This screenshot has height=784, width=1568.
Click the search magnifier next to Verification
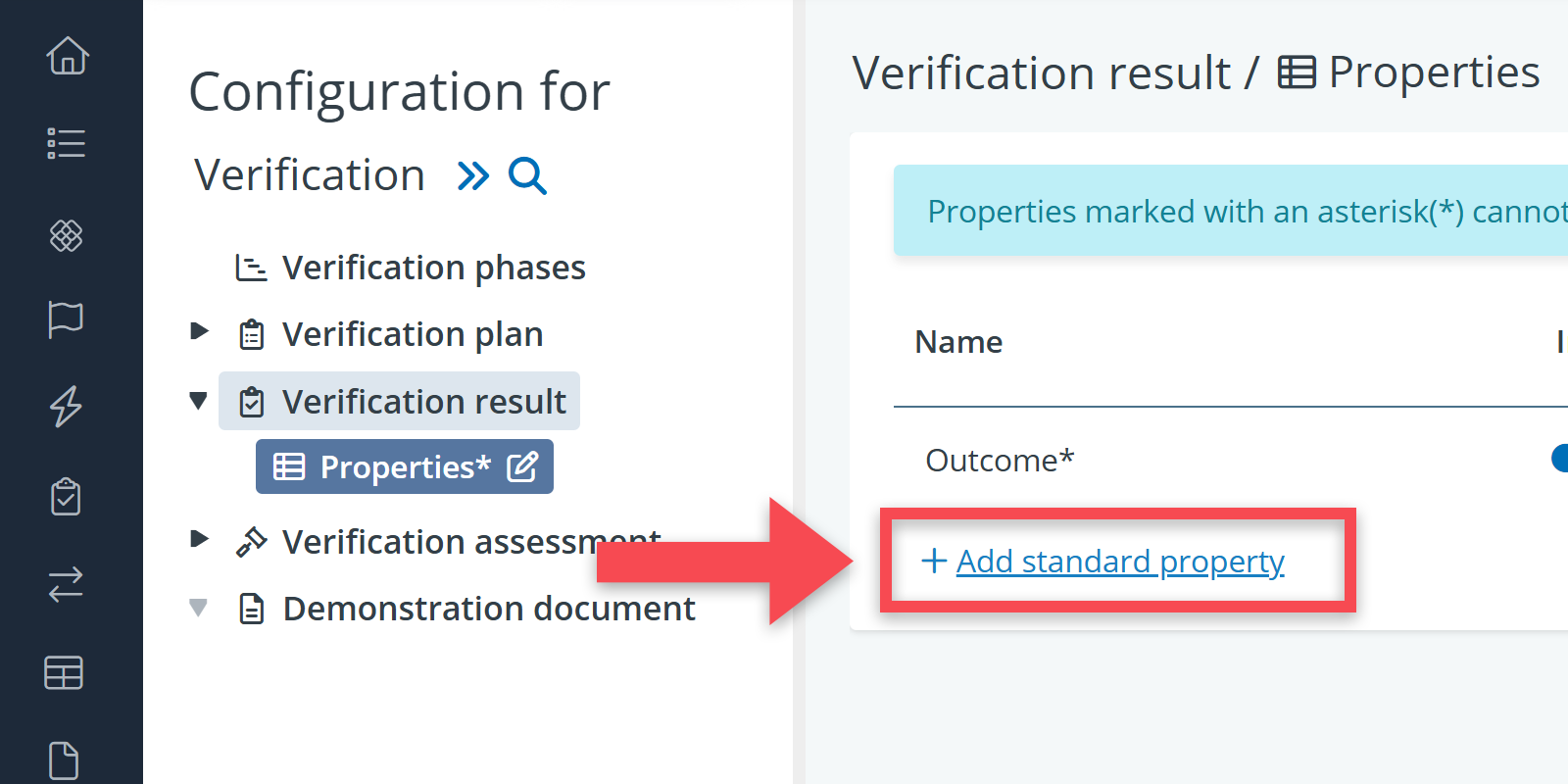[x=527, y=176]
